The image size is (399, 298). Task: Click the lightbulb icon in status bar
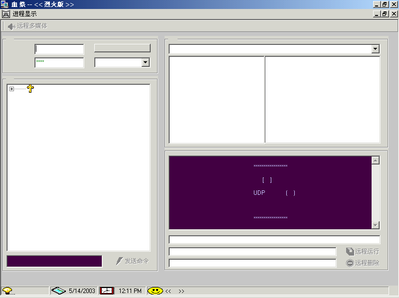(x=8, y=291)
